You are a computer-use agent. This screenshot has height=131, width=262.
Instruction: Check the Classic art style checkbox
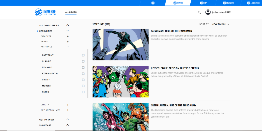click(x=83, y=61)
